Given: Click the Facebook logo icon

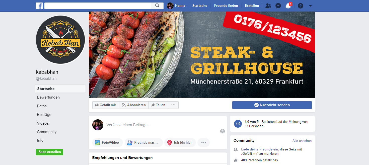Looking at the screenshot, I should coord(39,6).
